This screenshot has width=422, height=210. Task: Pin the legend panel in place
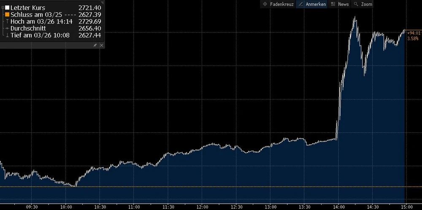click(x=95, y=45)
